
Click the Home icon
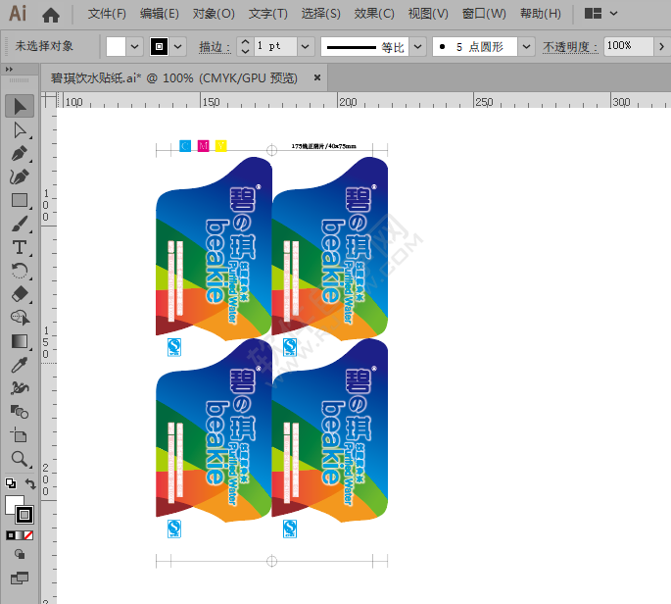[51, 14]
